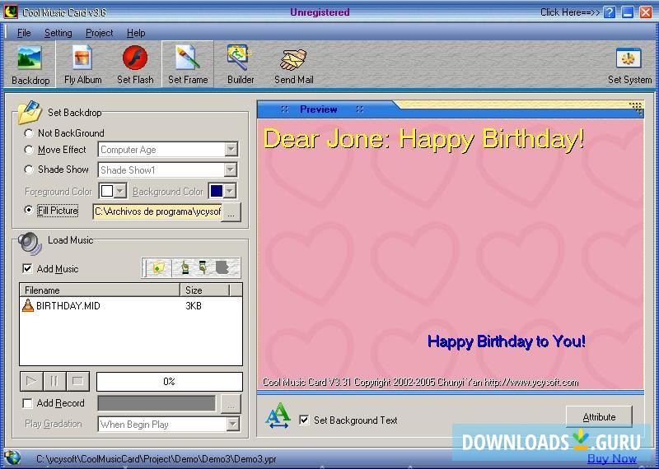The height and width of the screenshot is (469, 659).
Task: Expand the Shade Show1 dropdown
Action: (231, 170)
